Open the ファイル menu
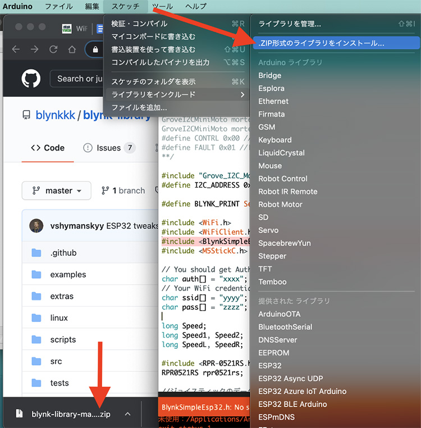Image resolution: width=421 pixels, height=428 pixels. pos(59,6)
